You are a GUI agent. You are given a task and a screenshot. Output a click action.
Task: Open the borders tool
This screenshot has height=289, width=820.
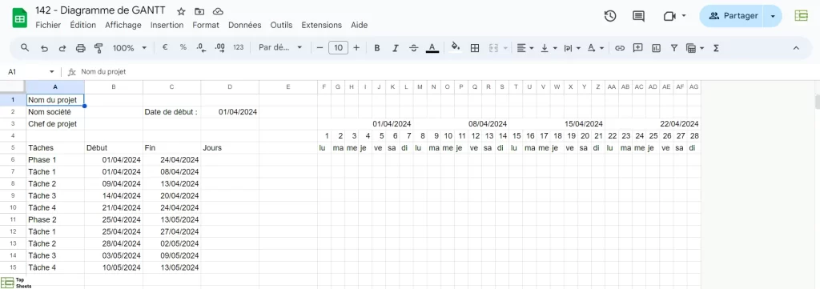[x=475, y=48]
